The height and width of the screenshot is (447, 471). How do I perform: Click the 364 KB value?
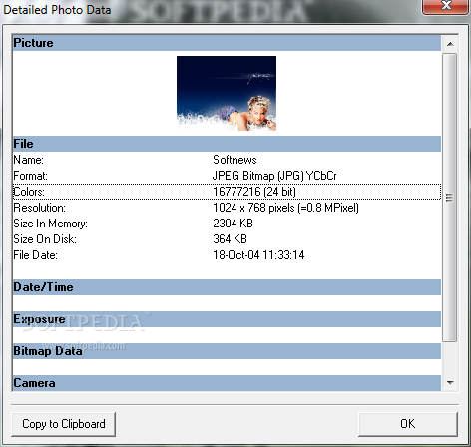point(230,239)
